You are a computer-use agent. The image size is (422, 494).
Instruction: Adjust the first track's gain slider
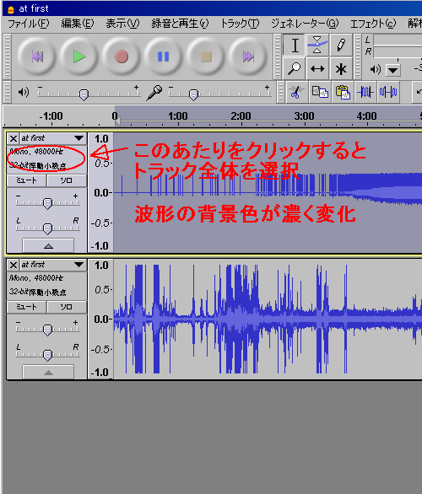point(47,203)
